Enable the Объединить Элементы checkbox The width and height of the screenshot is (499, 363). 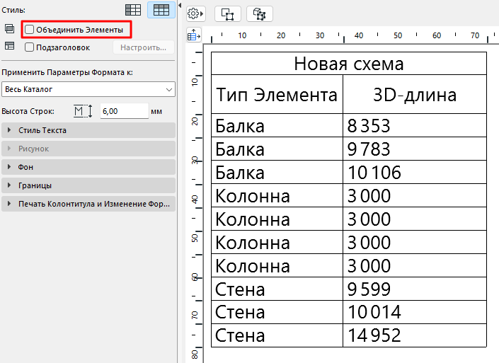29,30
